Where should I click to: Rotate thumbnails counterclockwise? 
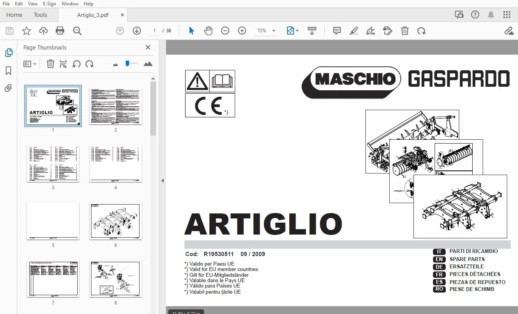pyautogui.click(x=76, y=64)
